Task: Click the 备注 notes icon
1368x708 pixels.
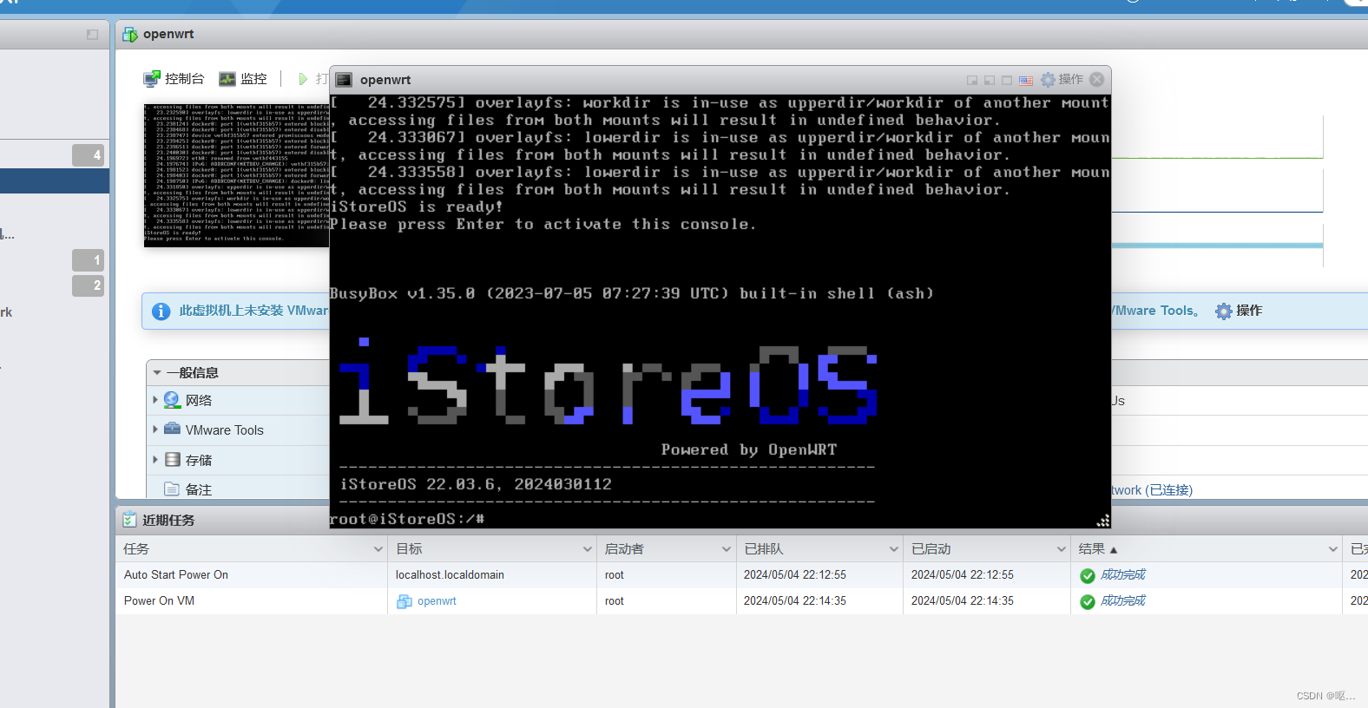Action: pyautogui.click(x=172, y=489)
